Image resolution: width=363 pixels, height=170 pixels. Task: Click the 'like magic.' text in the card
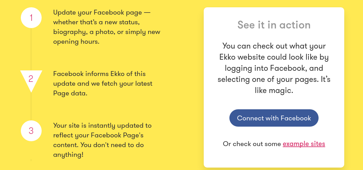274,91
